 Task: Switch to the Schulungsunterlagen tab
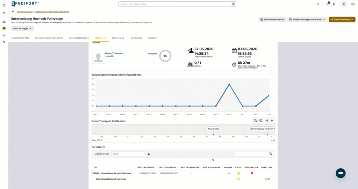49,38
